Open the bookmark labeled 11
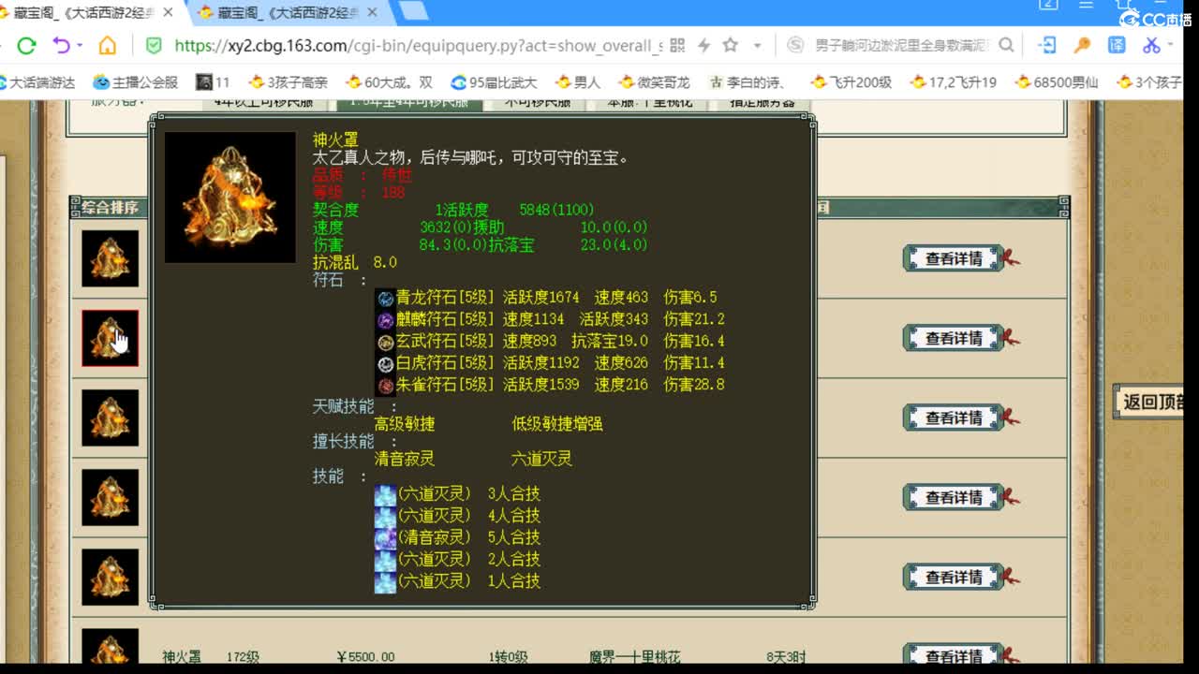Image resolution: width=1199 pixels, height=674 pixels. click(214, 82)
